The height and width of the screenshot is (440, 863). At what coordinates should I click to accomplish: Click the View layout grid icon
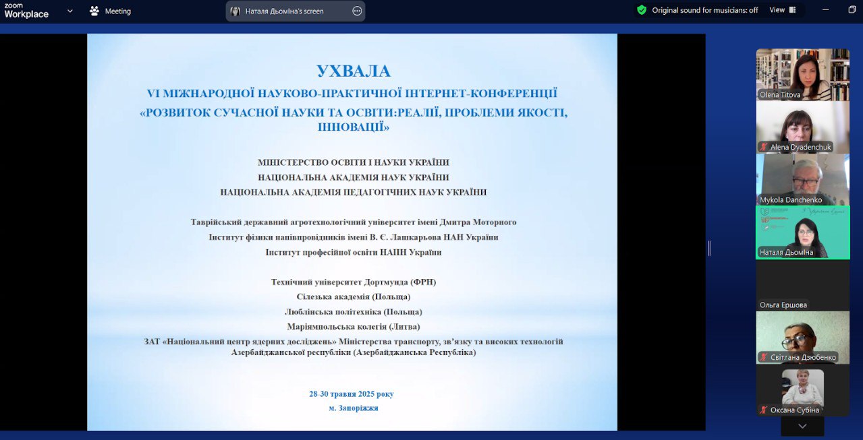coord(792,10)
